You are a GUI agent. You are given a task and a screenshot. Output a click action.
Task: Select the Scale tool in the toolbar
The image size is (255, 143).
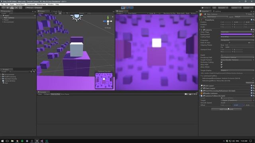(x=16, y=8)
